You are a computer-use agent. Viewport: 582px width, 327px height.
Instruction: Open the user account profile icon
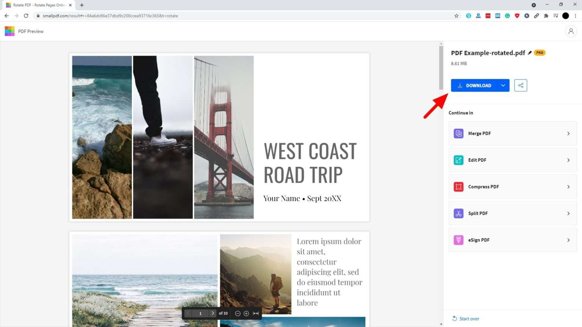coord(571,31)
